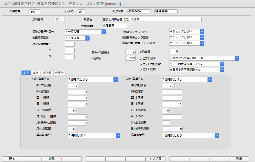Focus the inpatient 回-固定額 field
This screenshot has width=255, height=162.
(172, 92)
